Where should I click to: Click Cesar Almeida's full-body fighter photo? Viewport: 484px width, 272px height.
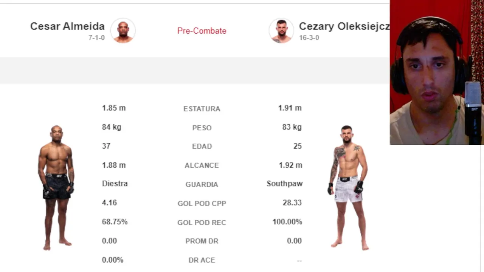coord(56,187)
